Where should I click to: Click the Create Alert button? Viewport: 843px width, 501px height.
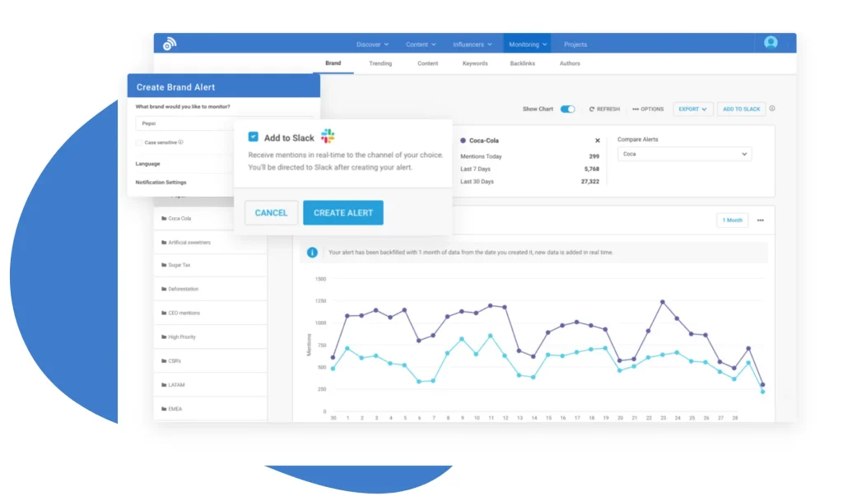point(343,212)
